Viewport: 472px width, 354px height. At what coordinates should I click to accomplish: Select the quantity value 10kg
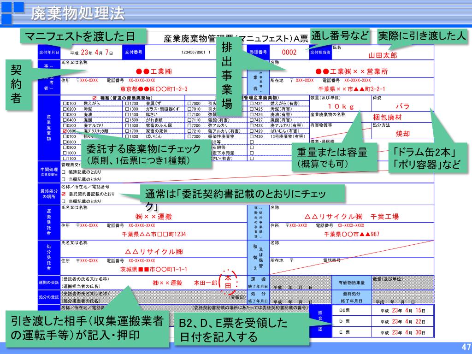pyautogui.click(x=341, y=106)
